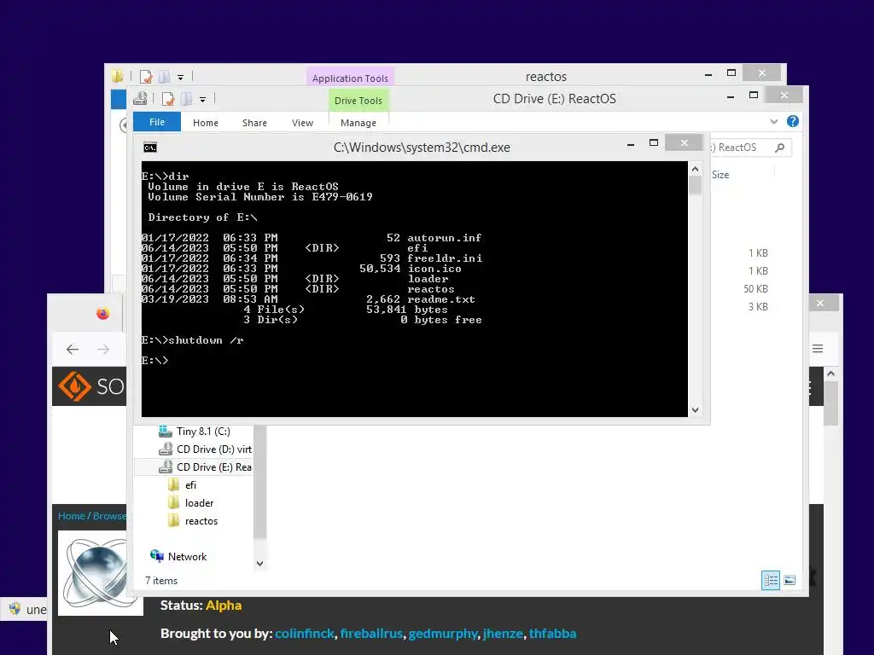Open the File tab in CD Drive window
The height and width of the screenshot is (655, 874).
(x=157, y=122)
